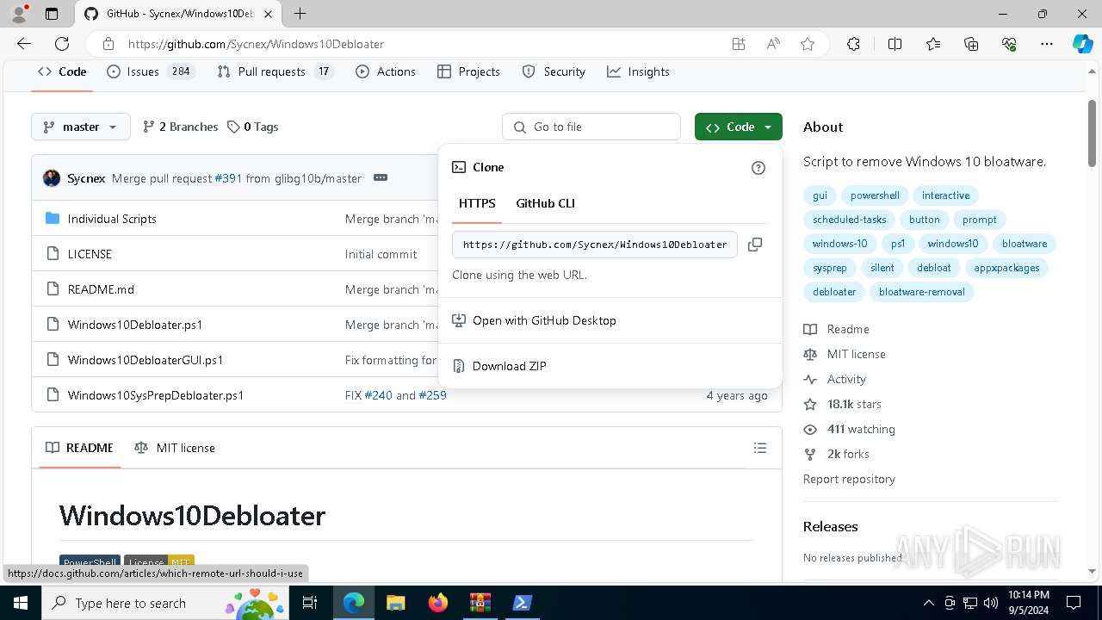Open the Security tab

tap(554, 71)
